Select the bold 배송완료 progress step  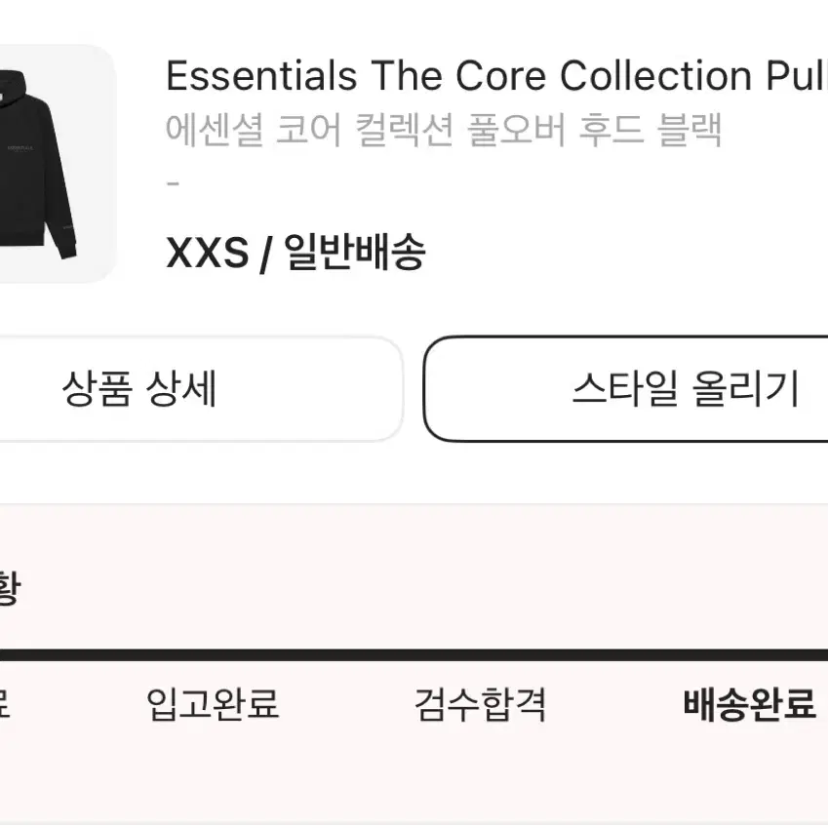coord(749,704)
